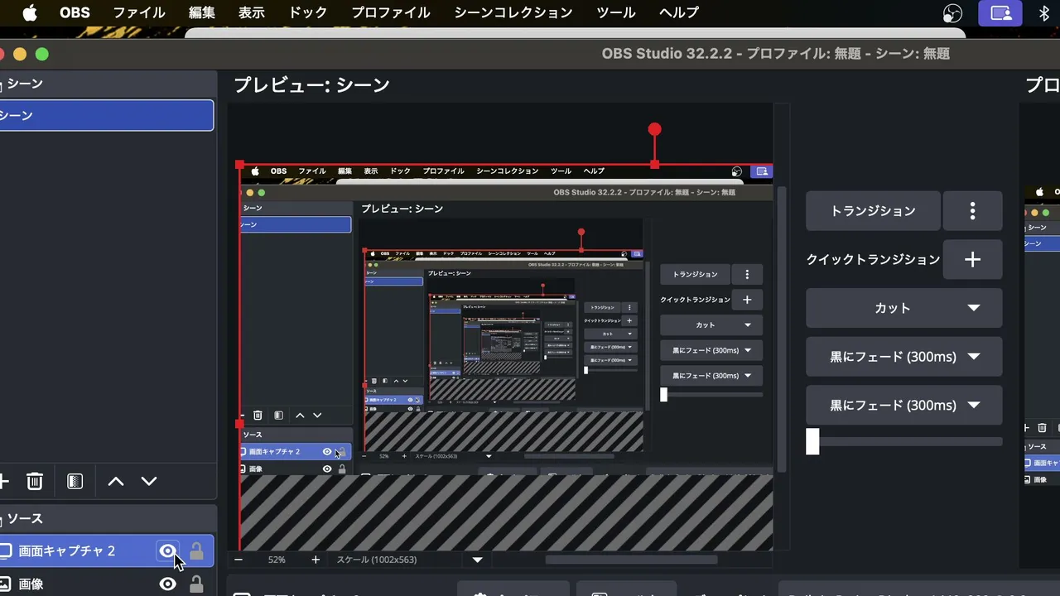The image size is (1060, 596).
Task: Open the カット quick transition dropdown
Action: (904, 308)
